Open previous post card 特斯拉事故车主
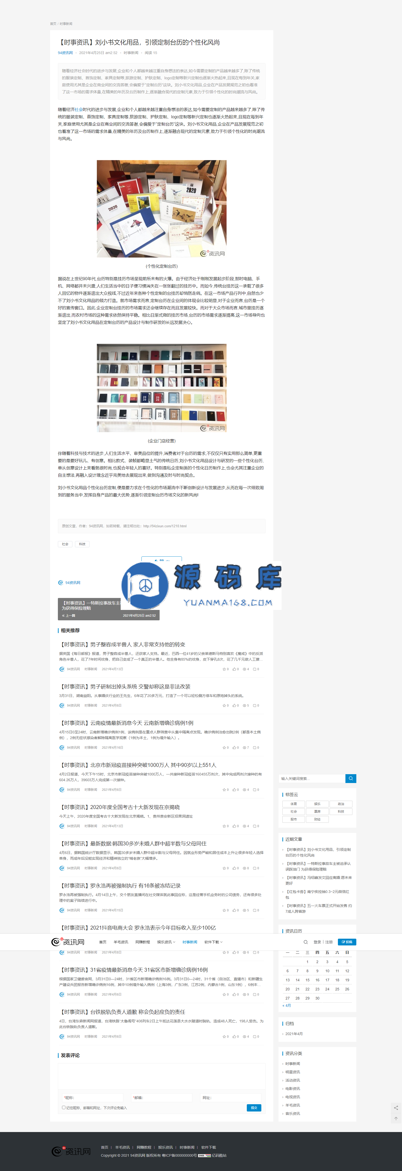The width and height of the screenshot is (402, 1171). pos(109,609)
